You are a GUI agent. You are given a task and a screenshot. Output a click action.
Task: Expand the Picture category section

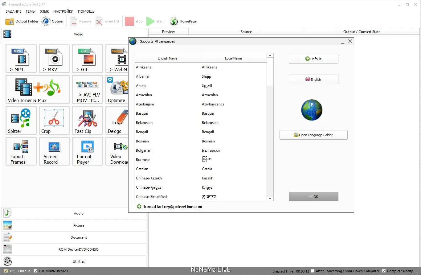74,225
